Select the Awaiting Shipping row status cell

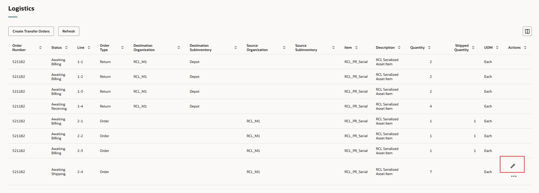tap(58, 172)
